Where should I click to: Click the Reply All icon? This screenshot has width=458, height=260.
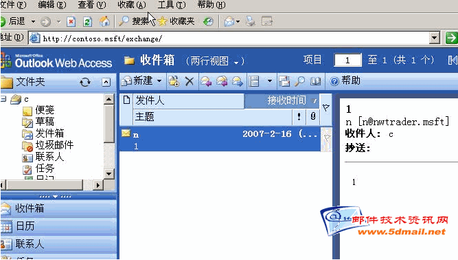pos(222,81)
